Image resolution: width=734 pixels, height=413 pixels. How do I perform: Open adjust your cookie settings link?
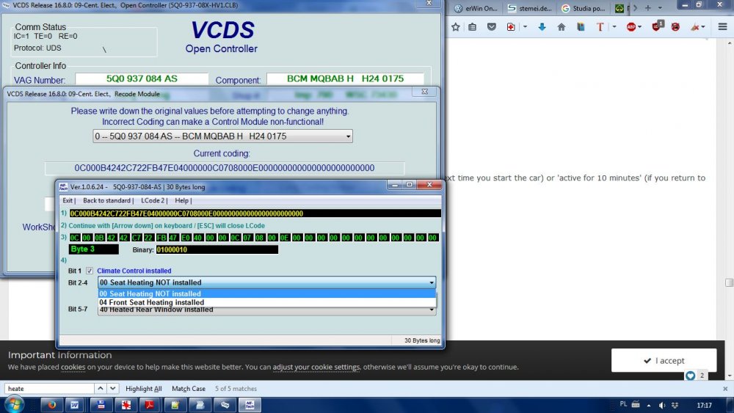(316, 368)
